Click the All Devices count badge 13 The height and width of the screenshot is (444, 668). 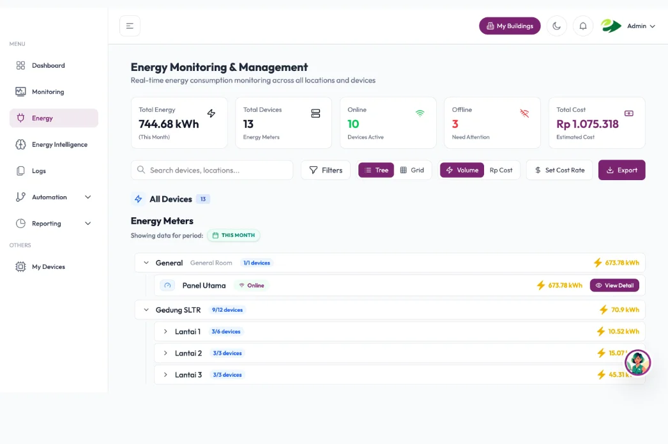(x=203, y=199)
